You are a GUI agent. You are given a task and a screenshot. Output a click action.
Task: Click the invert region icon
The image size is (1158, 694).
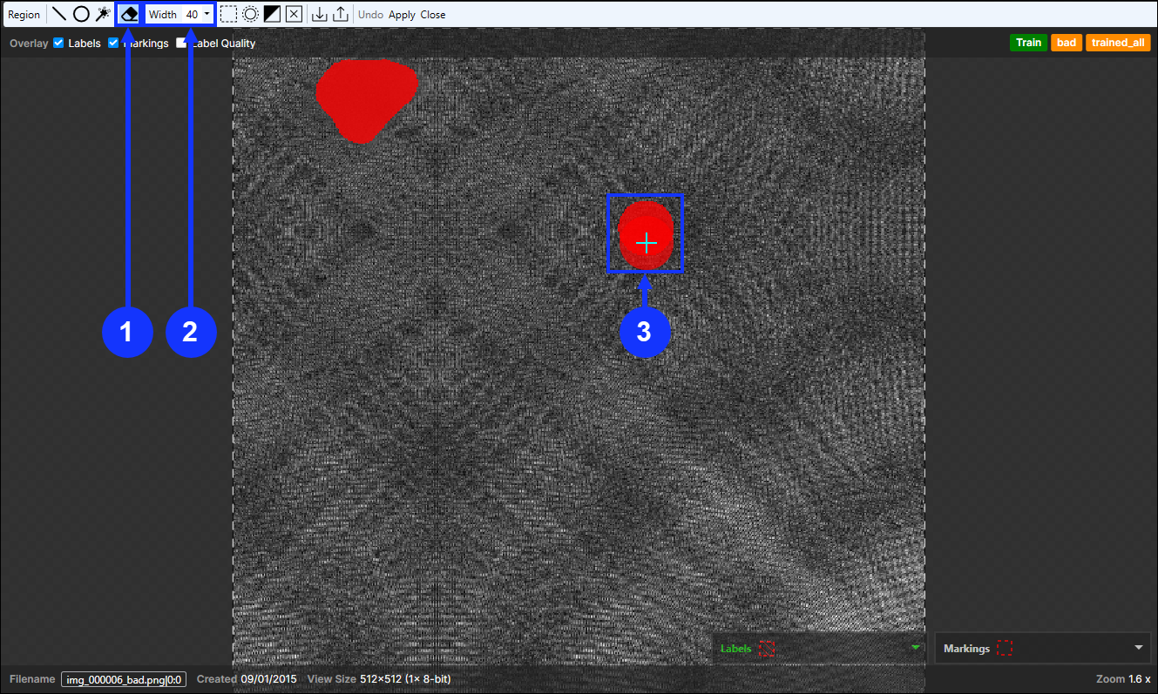point(272,14)
